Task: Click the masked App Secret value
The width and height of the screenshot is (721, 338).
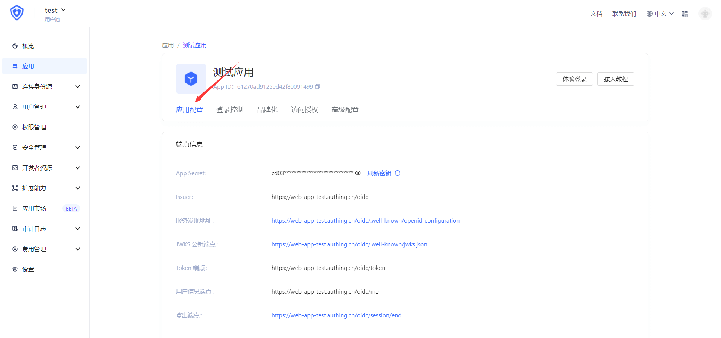Action: 312,173
